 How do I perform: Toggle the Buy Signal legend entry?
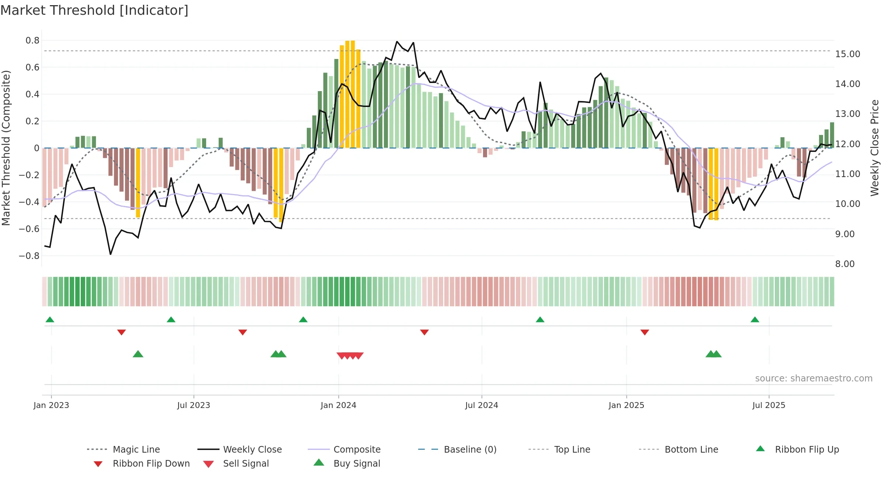pos(347,463)
